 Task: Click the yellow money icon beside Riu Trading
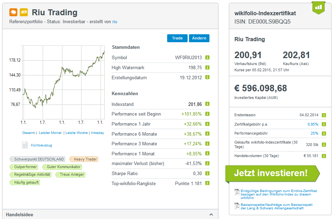click(24, 12)
